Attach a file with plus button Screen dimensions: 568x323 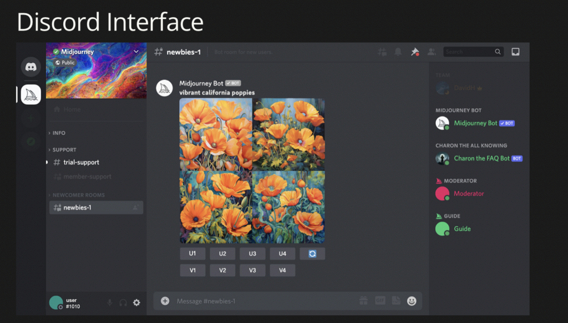pos(165,301)
